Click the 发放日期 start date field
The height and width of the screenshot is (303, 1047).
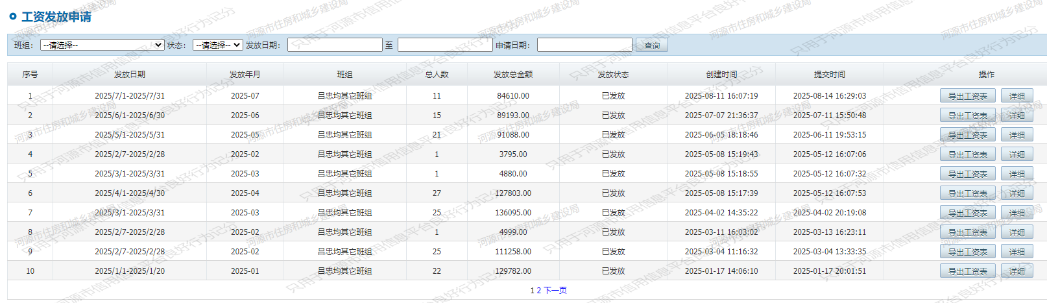pyautogui.click(x=335, y=45)
